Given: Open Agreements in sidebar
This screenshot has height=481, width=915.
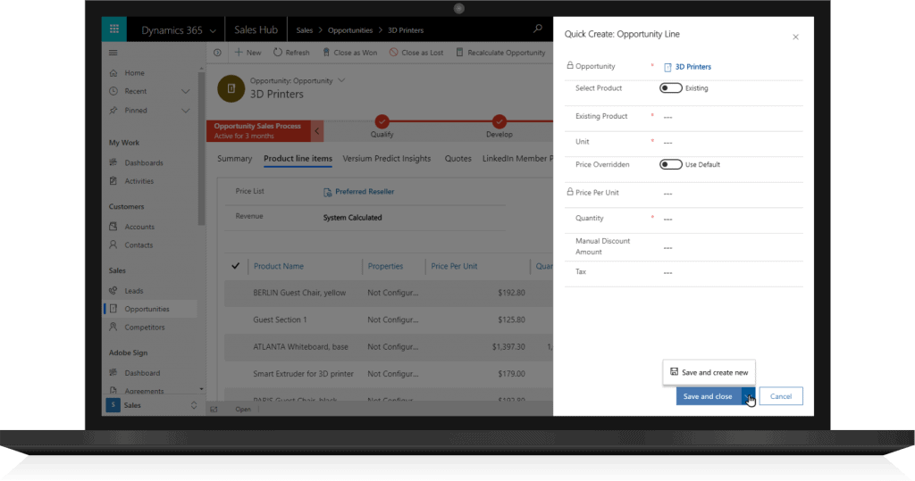Looking at the screenshot, I should 144,391.
